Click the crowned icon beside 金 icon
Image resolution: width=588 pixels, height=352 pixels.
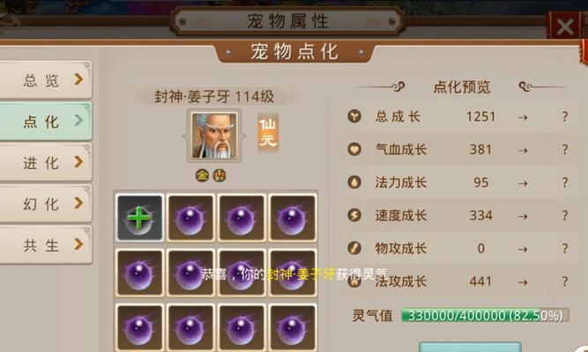(220, 175)
